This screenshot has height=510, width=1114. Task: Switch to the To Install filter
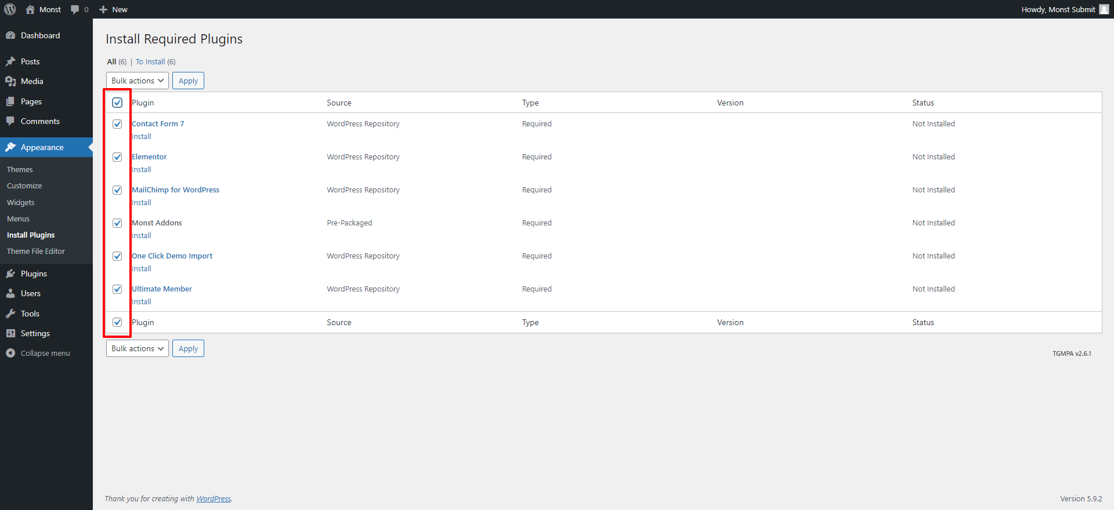coord(150,61)
